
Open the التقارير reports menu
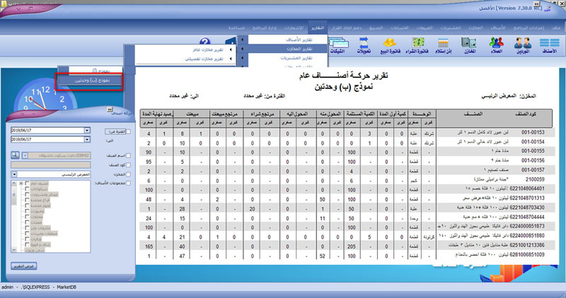(318, 28)
